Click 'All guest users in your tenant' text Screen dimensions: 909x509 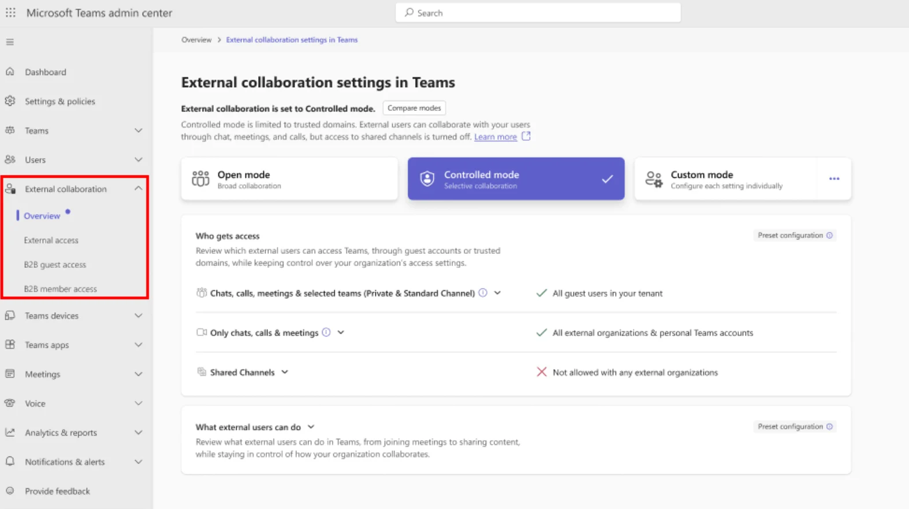point(608,293)
